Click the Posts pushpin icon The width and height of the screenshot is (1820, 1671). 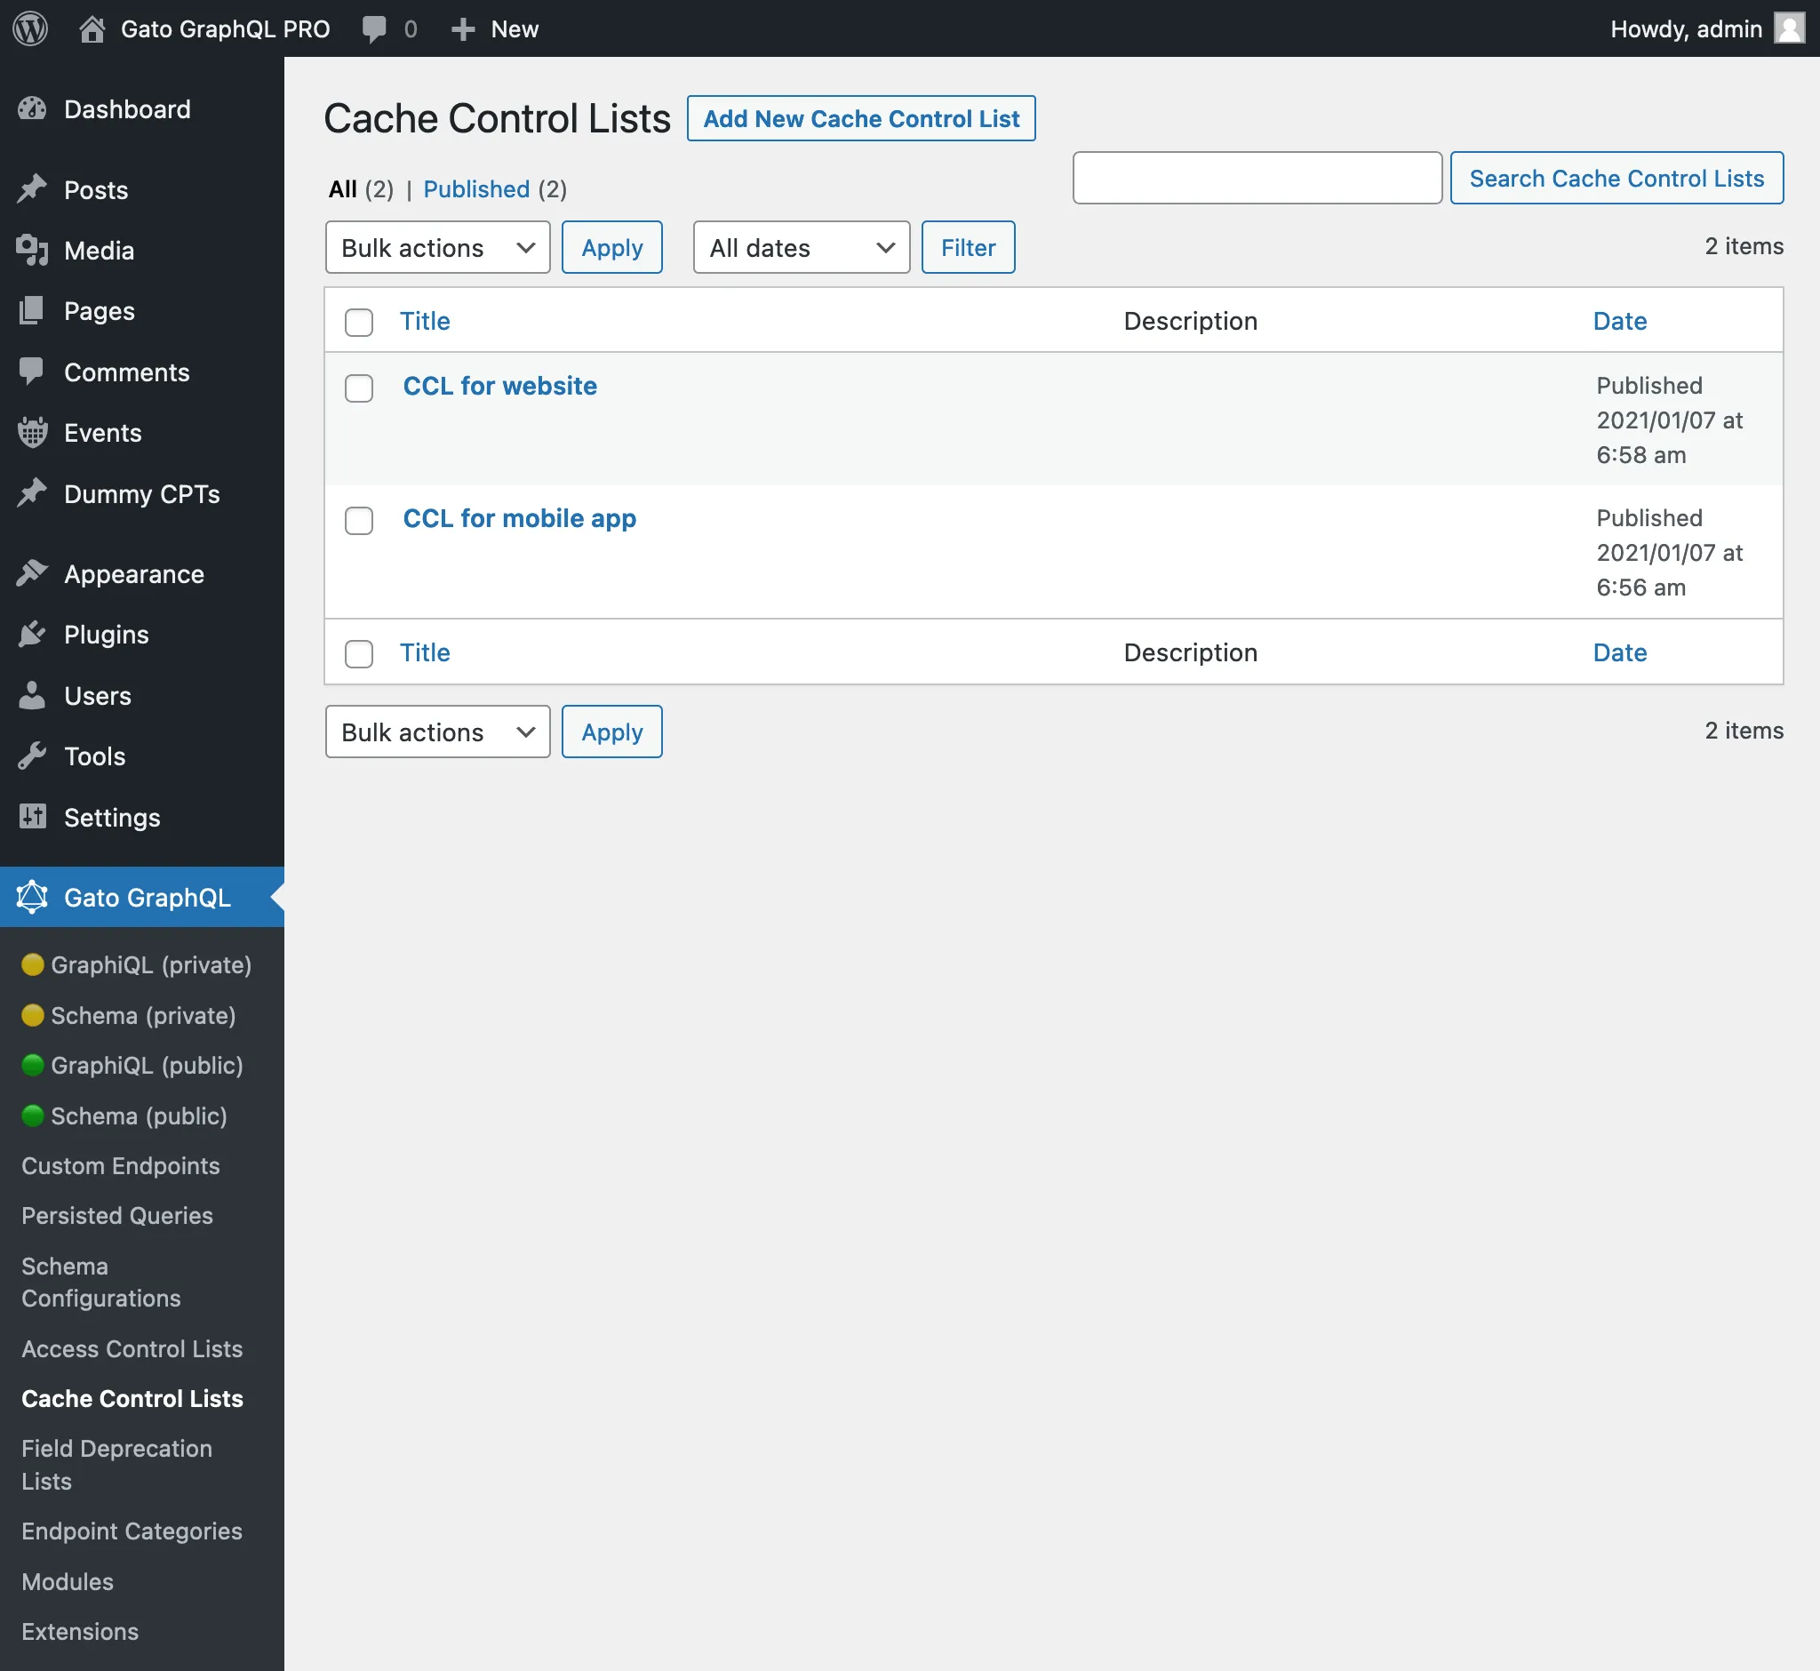pyautogui.click(x=33, y=189)
